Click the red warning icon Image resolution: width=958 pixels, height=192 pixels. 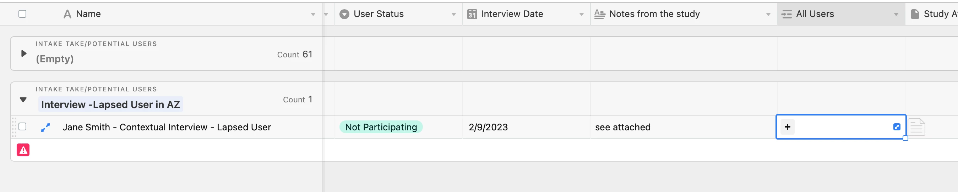[x=23, y=150]
